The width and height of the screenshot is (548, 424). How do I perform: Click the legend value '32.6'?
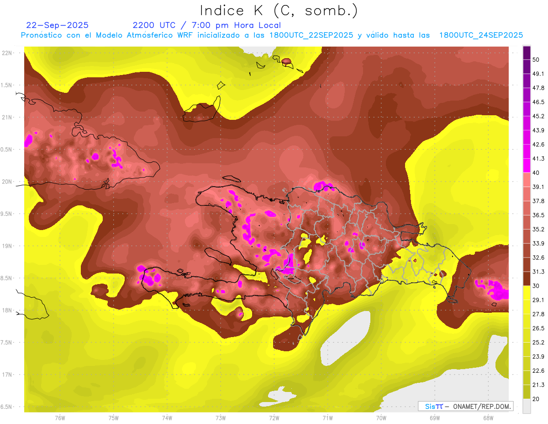pyautogui.click(x=538, y=258)
